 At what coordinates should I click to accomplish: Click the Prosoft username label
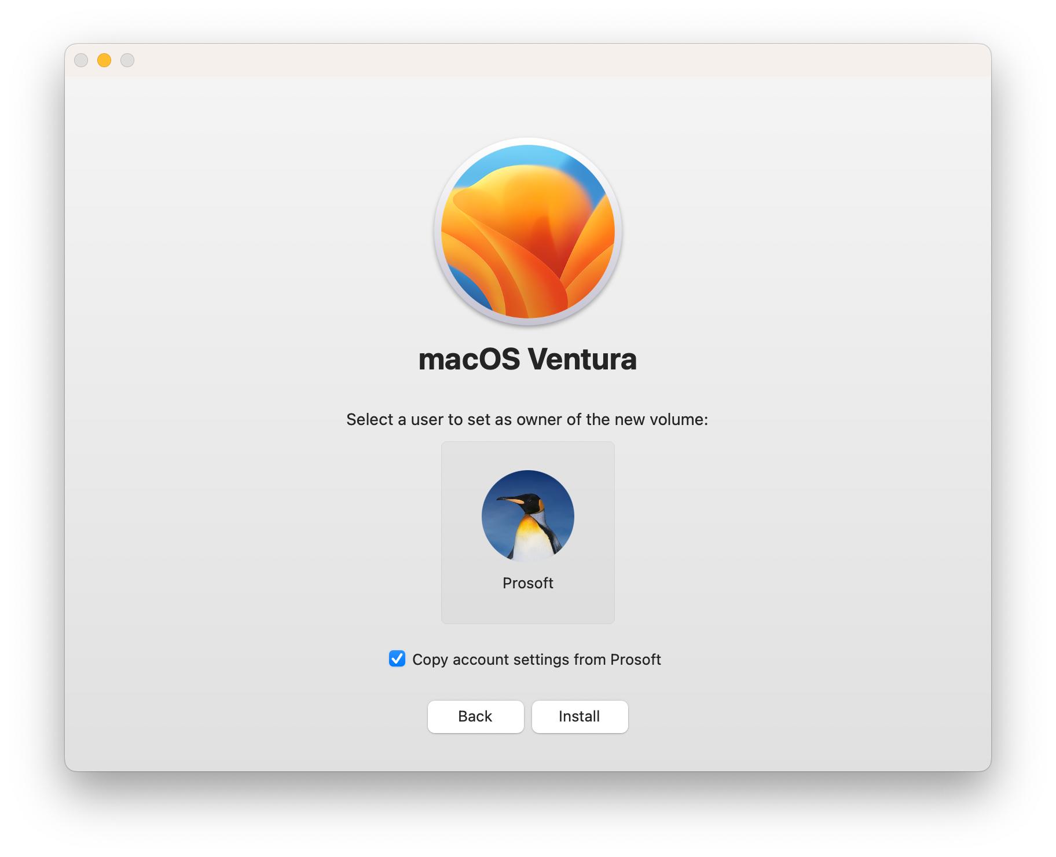pos(527,583)
